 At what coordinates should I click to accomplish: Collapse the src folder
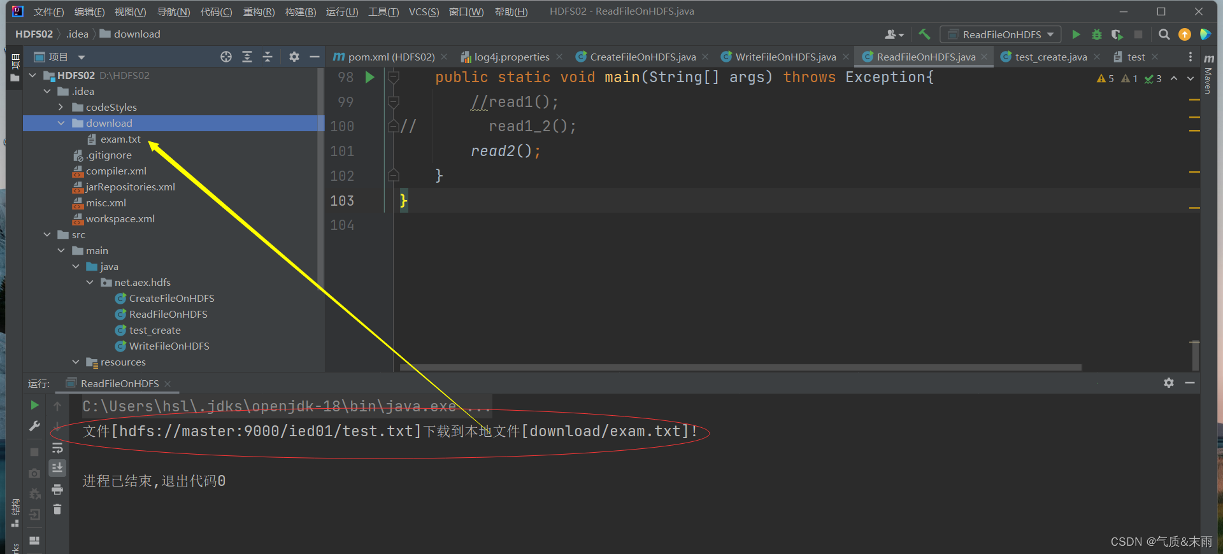pos(47,234)
